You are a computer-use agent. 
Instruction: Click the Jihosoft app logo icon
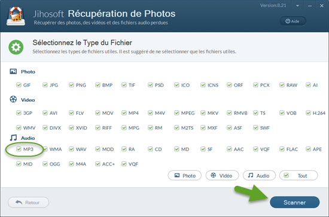(x=16, y=16)
